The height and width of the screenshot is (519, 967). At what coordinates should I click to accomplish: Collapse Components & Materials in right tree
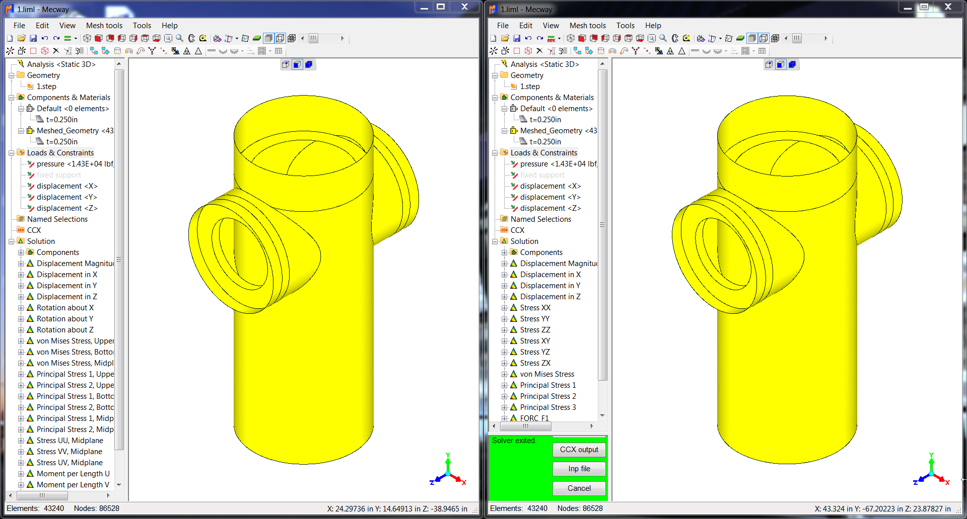(x=495, y=98)
